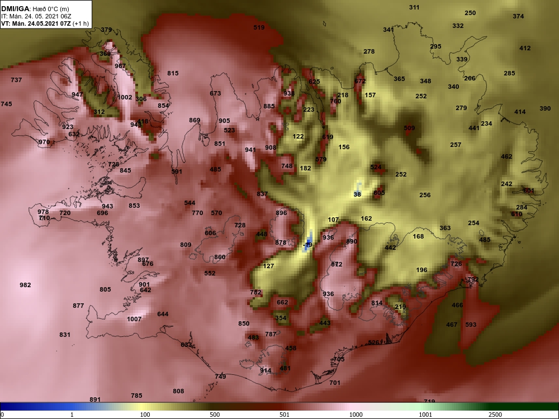This screenshot has height=419, width=559.
Task: Click the map value '278'
Action: (369, 51)
